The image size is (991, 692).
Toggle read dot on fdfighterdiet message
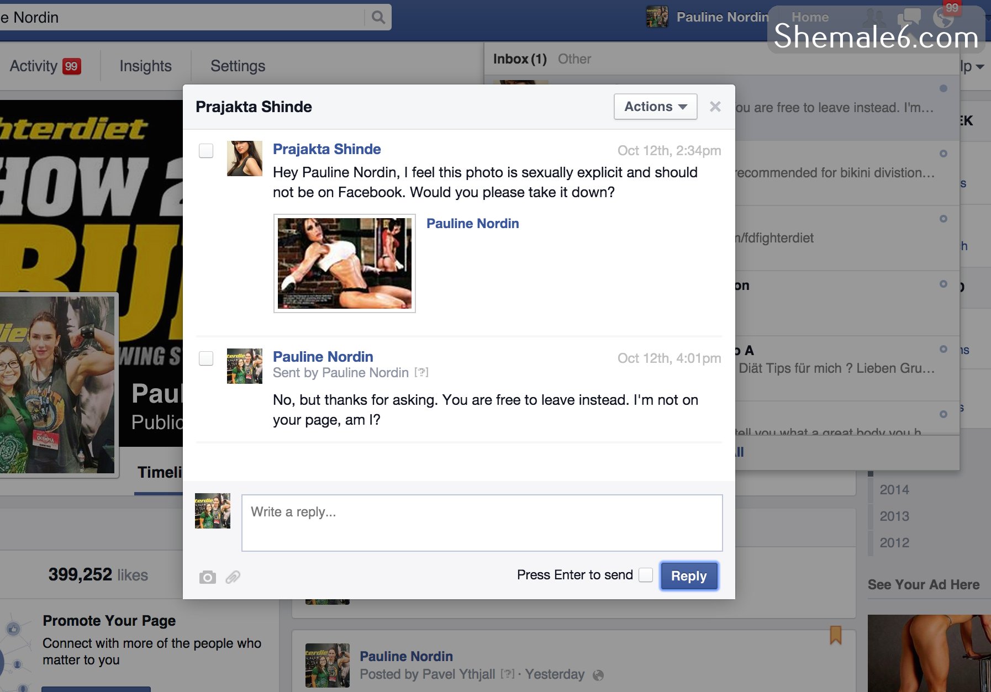(x=943, y=219)
